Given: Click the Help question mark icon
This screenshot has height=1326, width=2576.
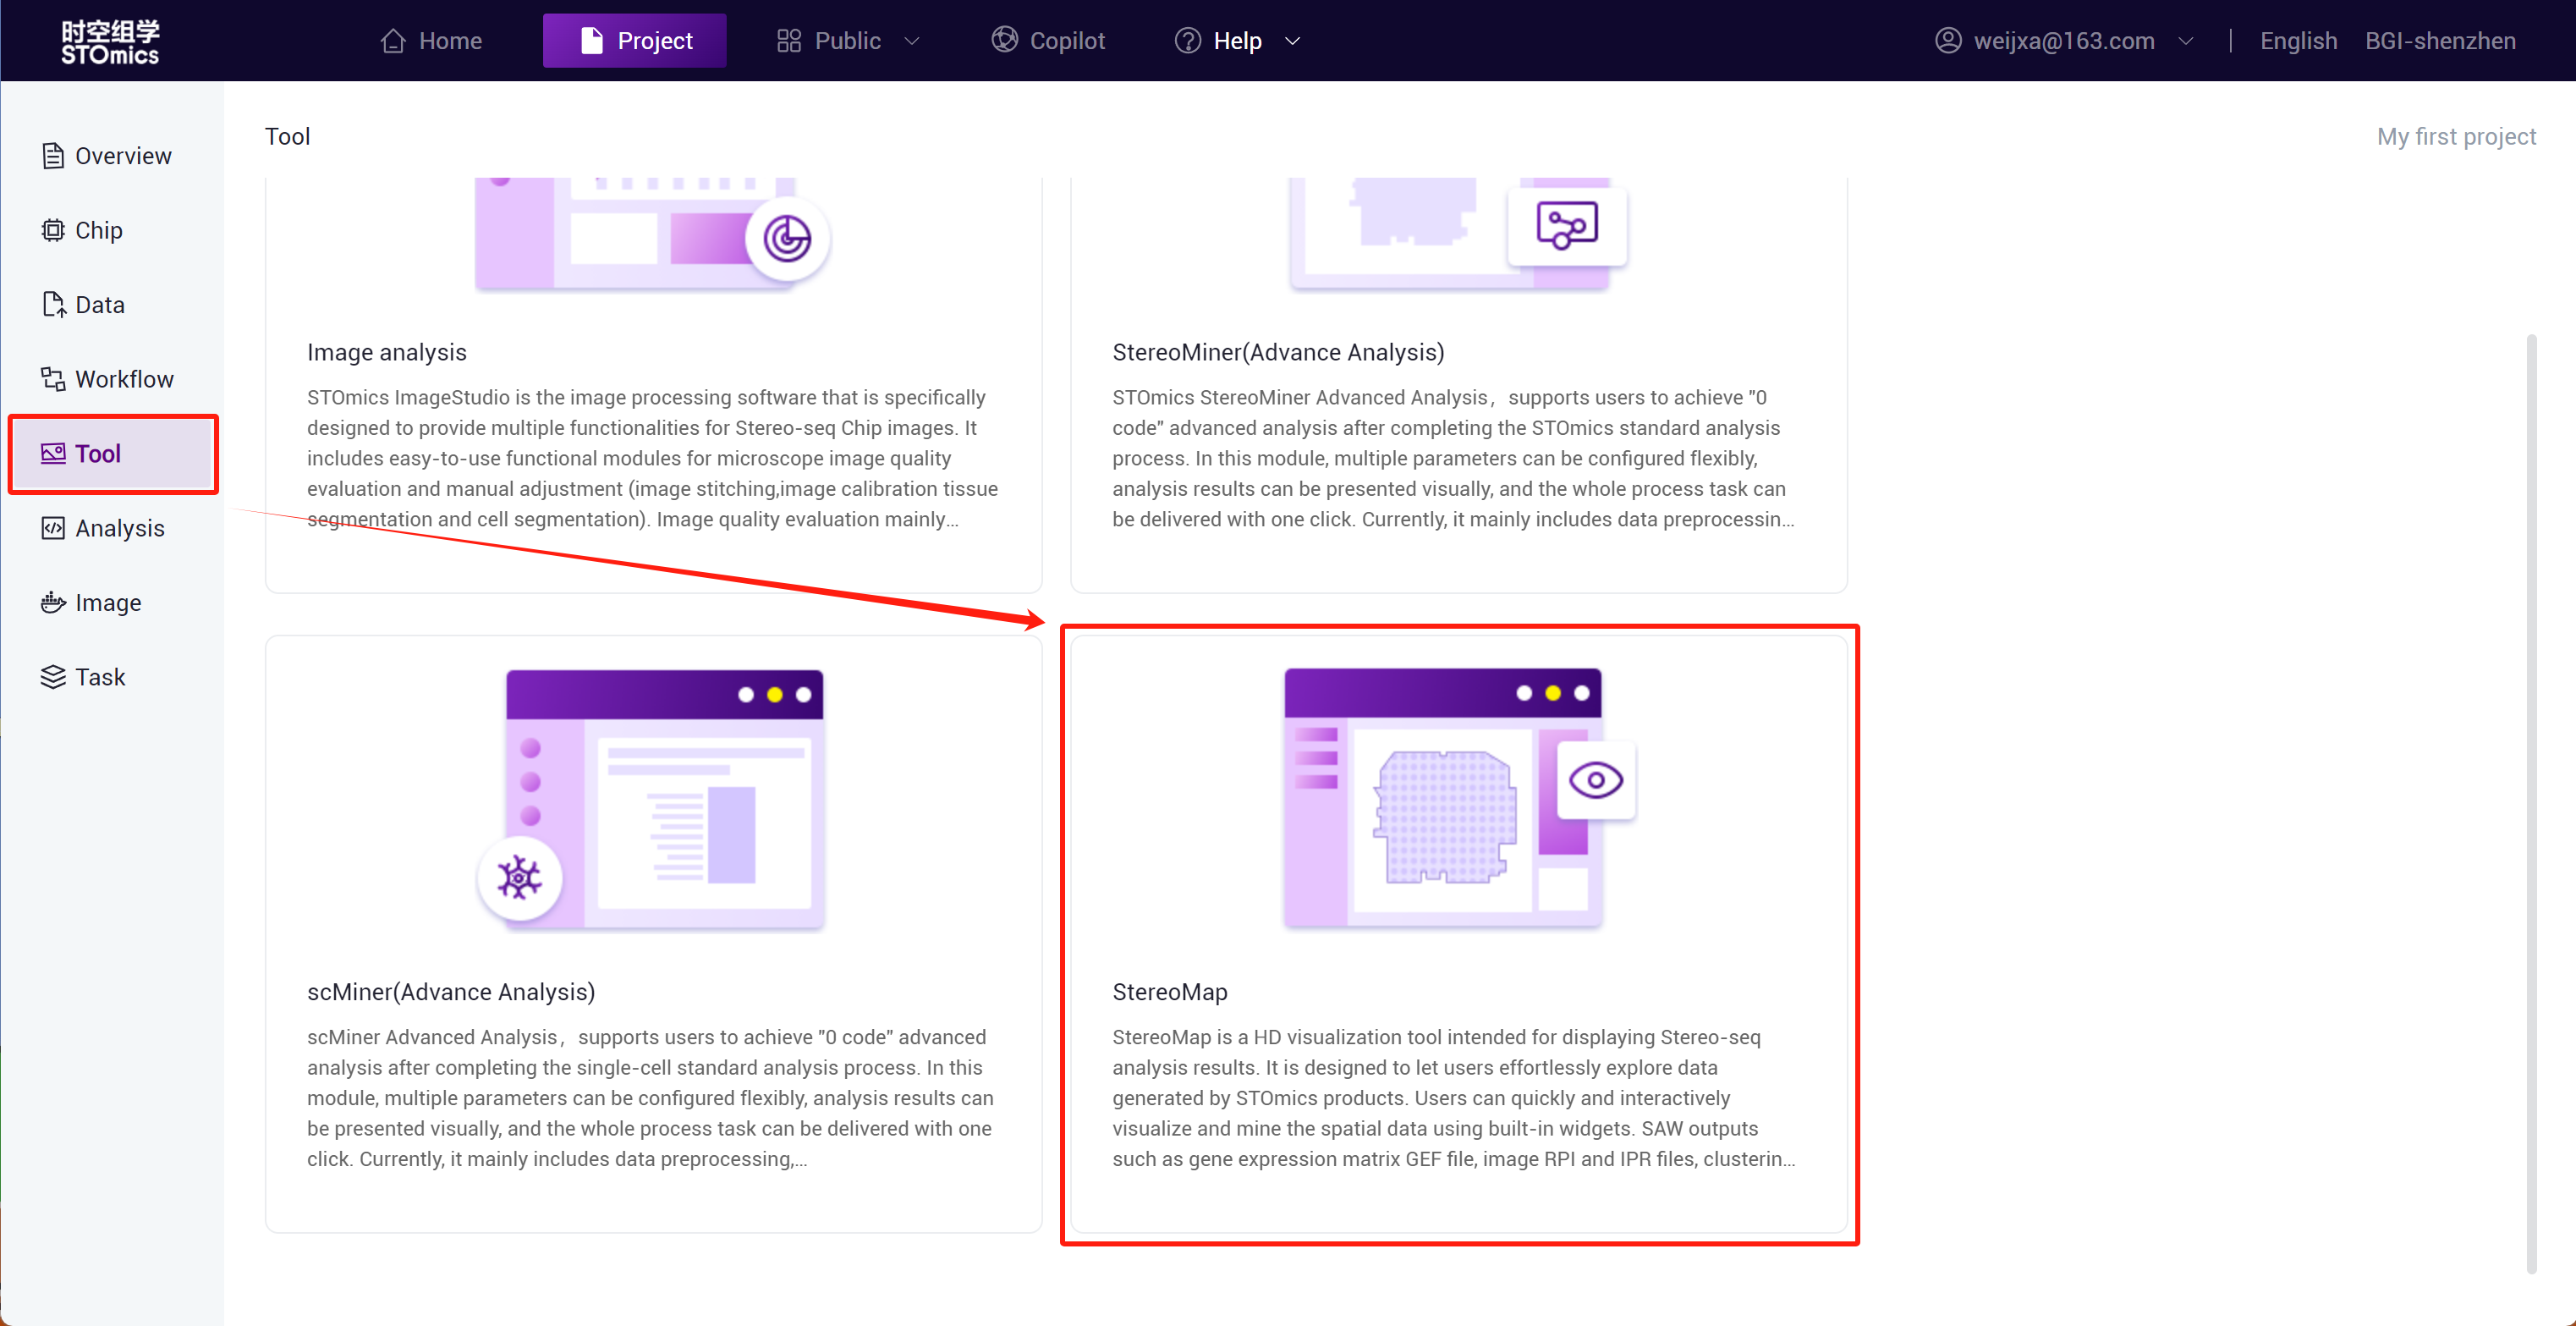Looking at the screenshot, I should [1188, 41].
